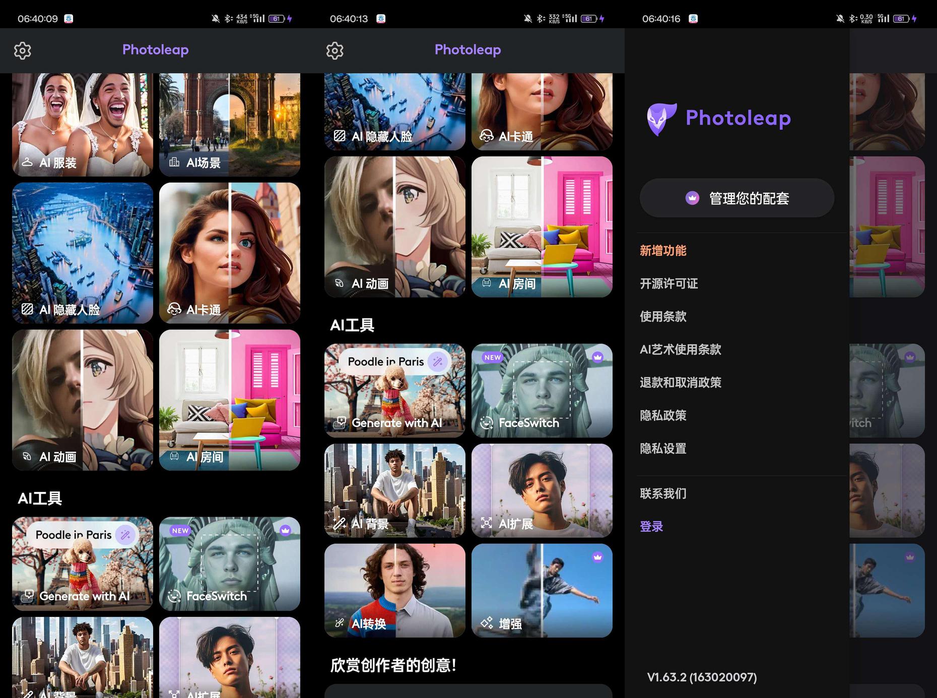Tap clock 06:40:09 in left status bar
Image resolution: width=937 pixels, height=698 pixels.
coord(38,19)
